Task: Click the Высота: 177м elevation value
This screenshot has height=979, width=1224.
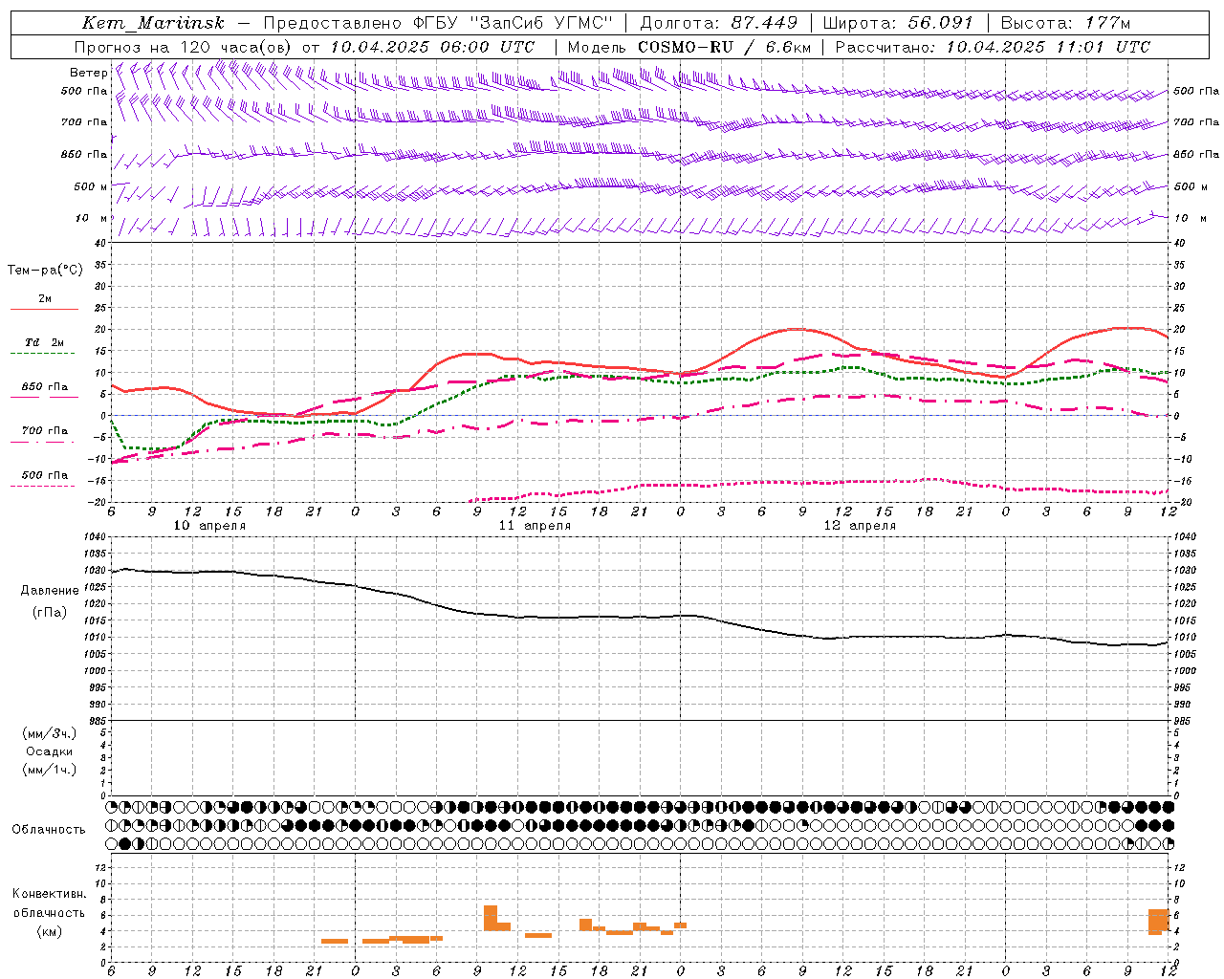Action: pyautogui.click(x=1065, y=23)
